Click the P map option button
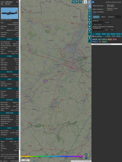The height and width of the screenshot is (162, 122). pyautogui.click(x=89, y=31)
